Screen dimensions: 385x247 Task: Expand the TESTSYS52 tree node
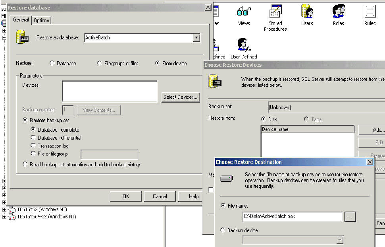4,210
